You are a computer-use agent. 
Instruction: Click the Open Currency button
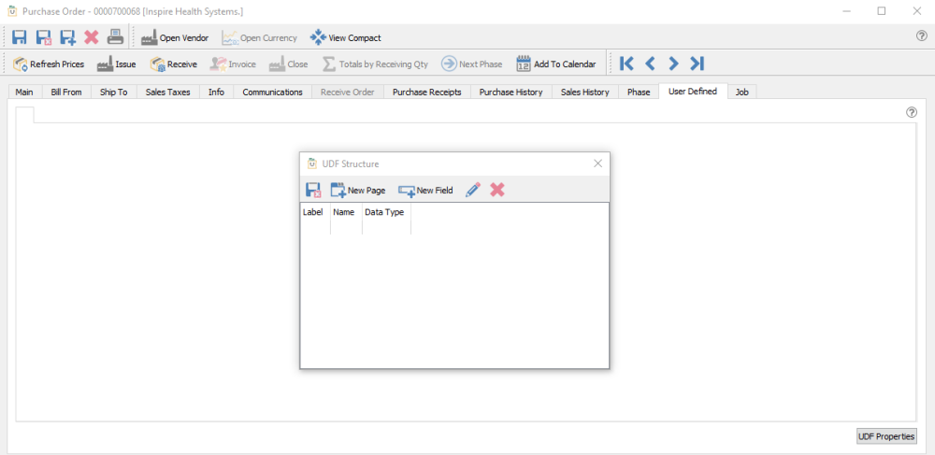[259, 37]
